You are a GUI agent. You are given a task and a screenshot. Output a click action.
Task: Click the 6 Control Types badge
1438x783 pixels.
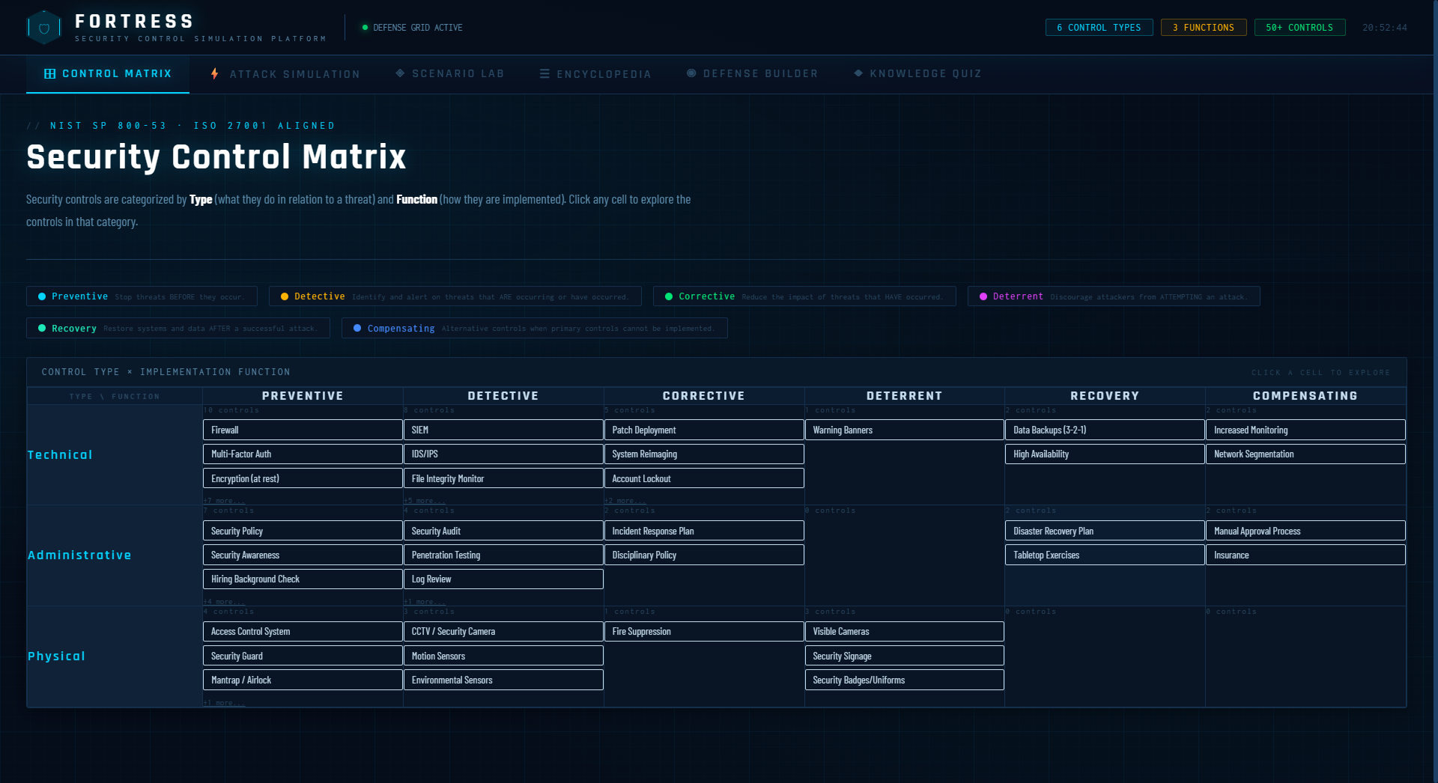[x=1099, y=28]
